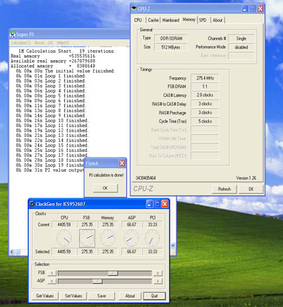
Task: Click the memory Type field DDR-SDRAM
Action: pos(171,38)
